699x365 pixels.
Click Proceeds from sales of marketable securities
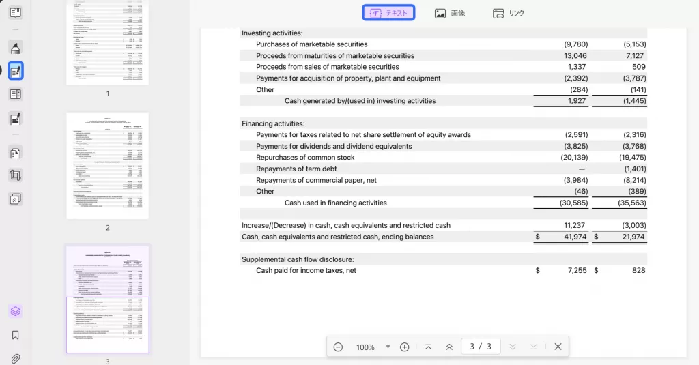327,67
